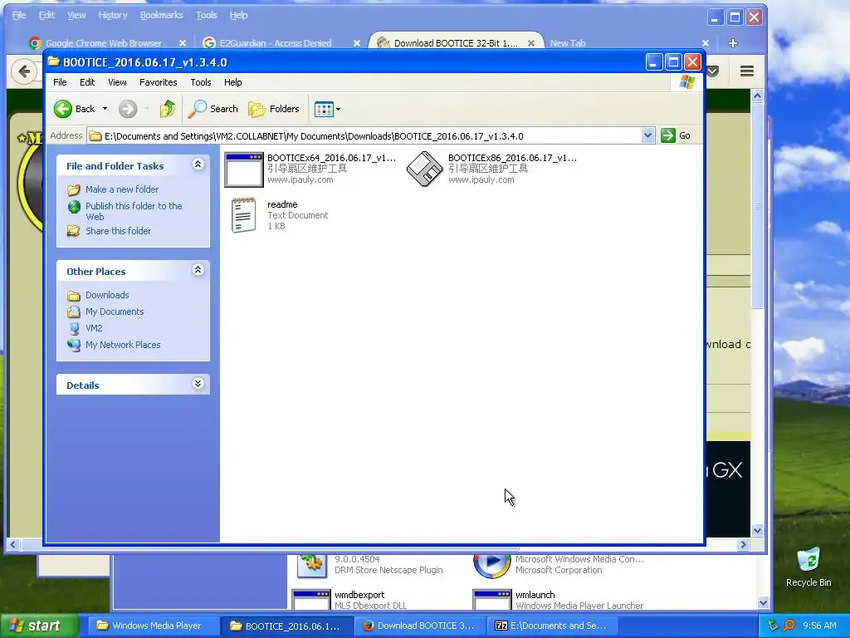Screen dimensions: 850x638
Task: Click the Windows flag logo in Explorer
Action: tap(686, 82)
